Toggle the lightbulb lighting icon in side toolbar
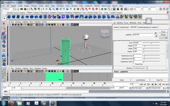 pyautogui.click(x=58, y=71)
